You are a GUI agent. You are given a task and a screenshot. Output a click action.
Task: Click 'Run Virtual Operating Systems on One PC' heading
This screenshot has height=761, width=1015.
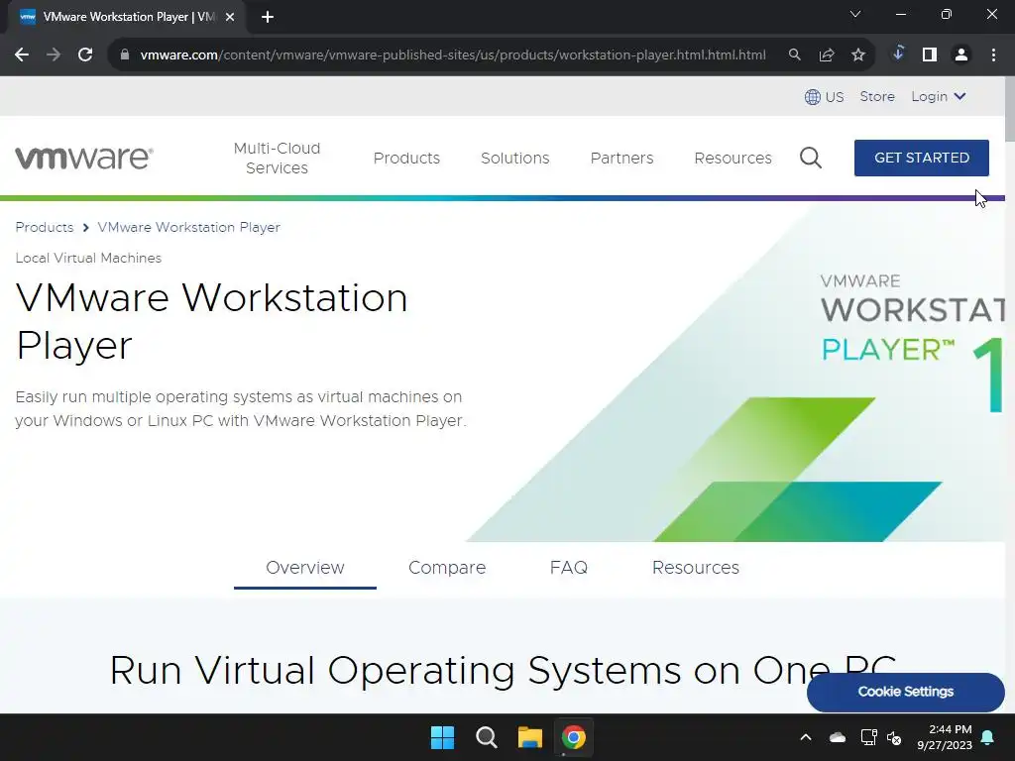pos(503,670)
